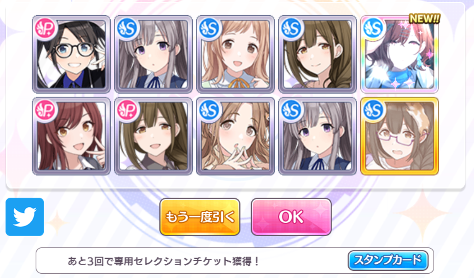
Task: Click blue S badge on gold-framed card
Action: tap(374, 111)
